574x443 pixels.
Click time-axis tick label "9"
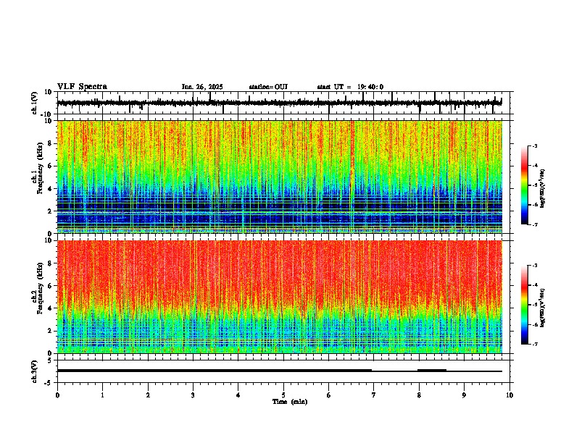[x=464, y=395]
